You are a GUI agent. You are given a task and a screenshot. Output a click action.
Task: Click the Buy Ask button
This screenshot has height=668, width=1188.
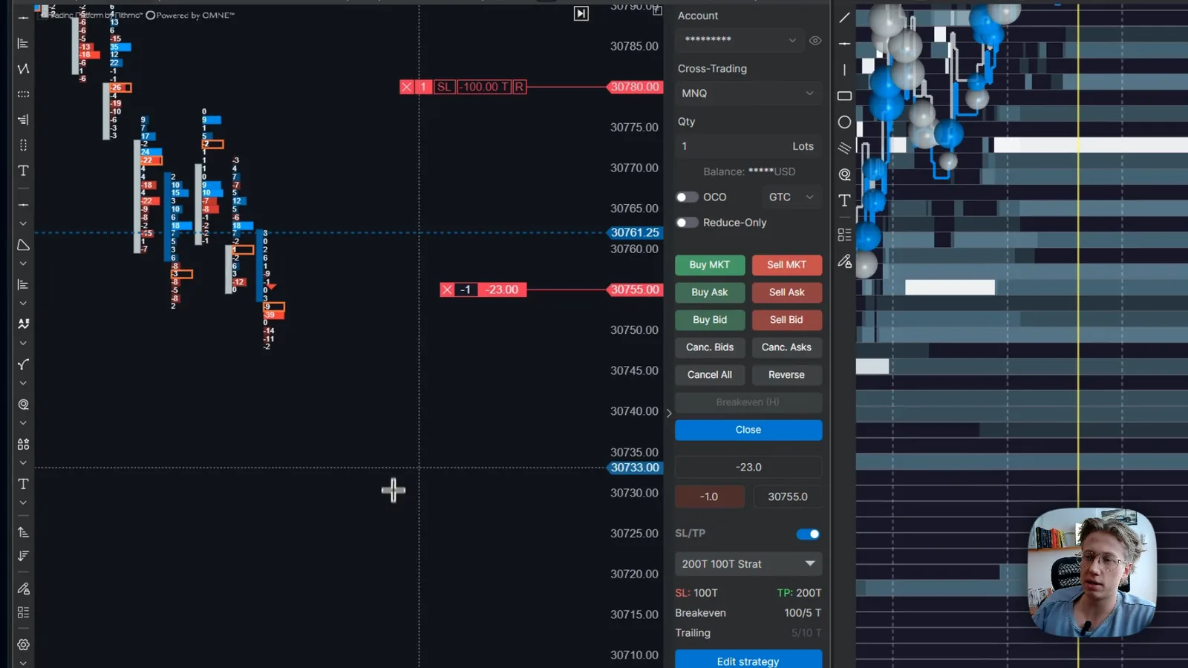(710, 292)
